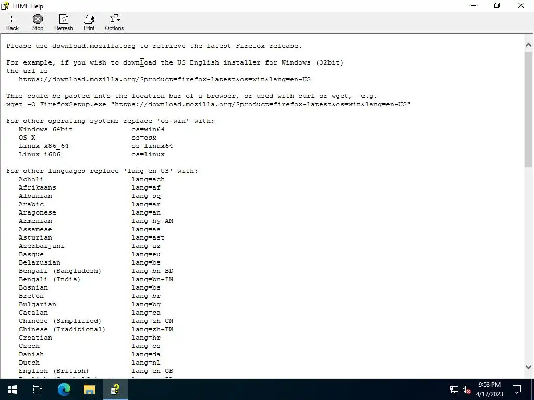Click the 'English (British)' entry
The height and width of the screenshot is (400, 534).
[x=54, y=371]
